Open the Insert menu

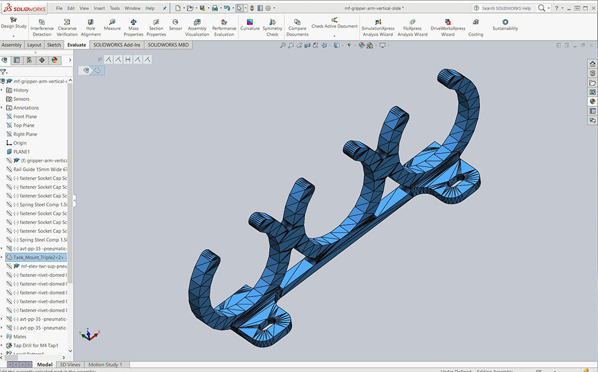[x=99, y=8]
